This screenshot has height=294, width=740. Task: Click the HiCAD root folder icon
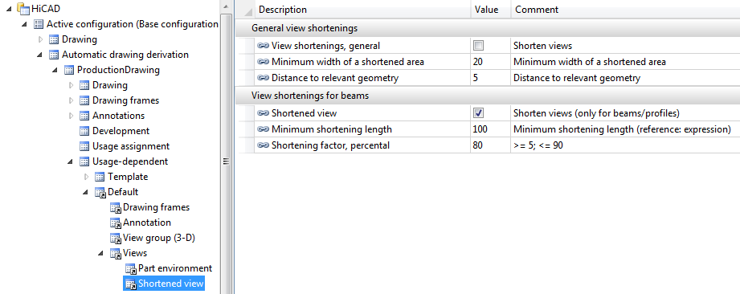pos(23,9)
